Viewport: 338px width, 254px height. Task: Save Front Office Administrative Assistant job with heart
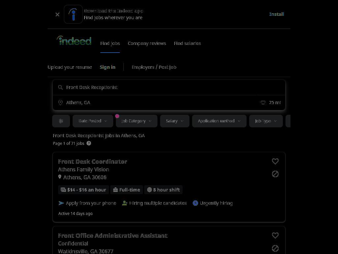click(x=275, y=235)
